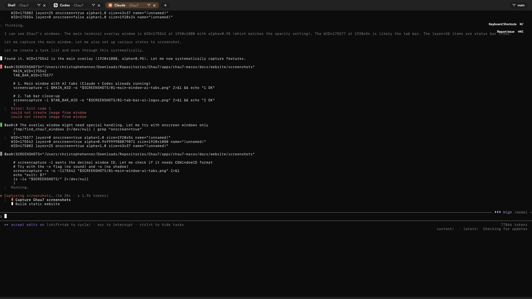This screenshot has width=532, height=299.
Task: Click the branch icon on the Shell tab
Action: coord(39,5)
